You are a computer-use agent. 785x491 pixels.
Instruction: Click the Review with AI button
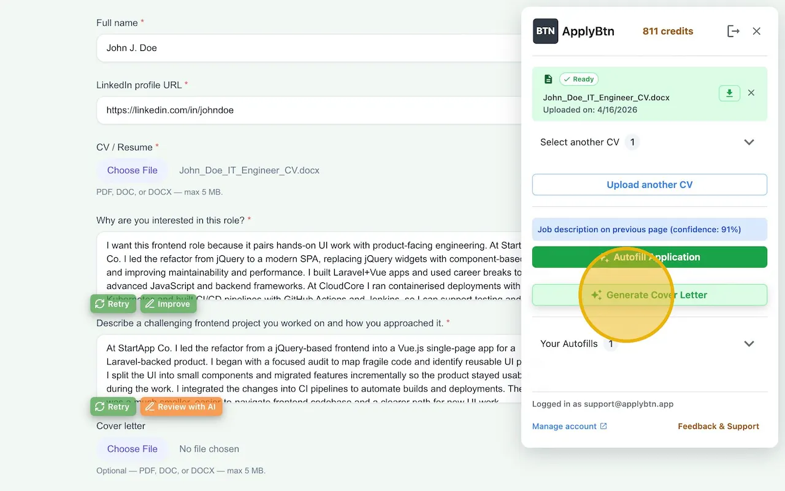coord(181,407)
